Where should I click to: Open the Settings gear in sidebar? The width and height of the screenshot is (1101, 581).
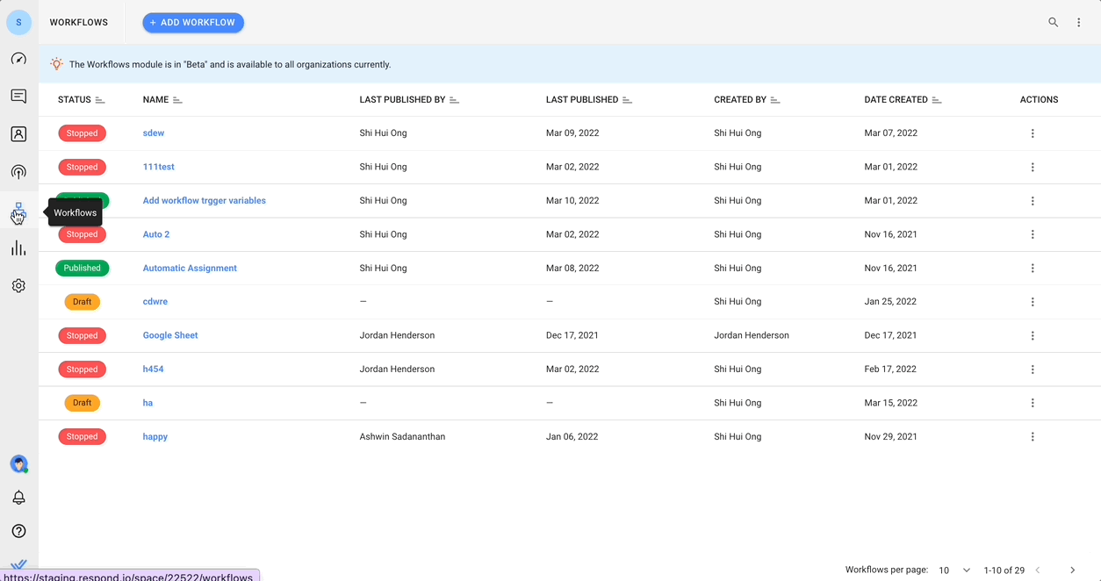point(18,285)
